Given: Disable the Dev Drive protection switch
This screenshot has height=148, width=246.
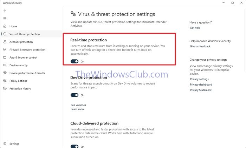Looking at the screenshot, I should click(x=75, y=95).
